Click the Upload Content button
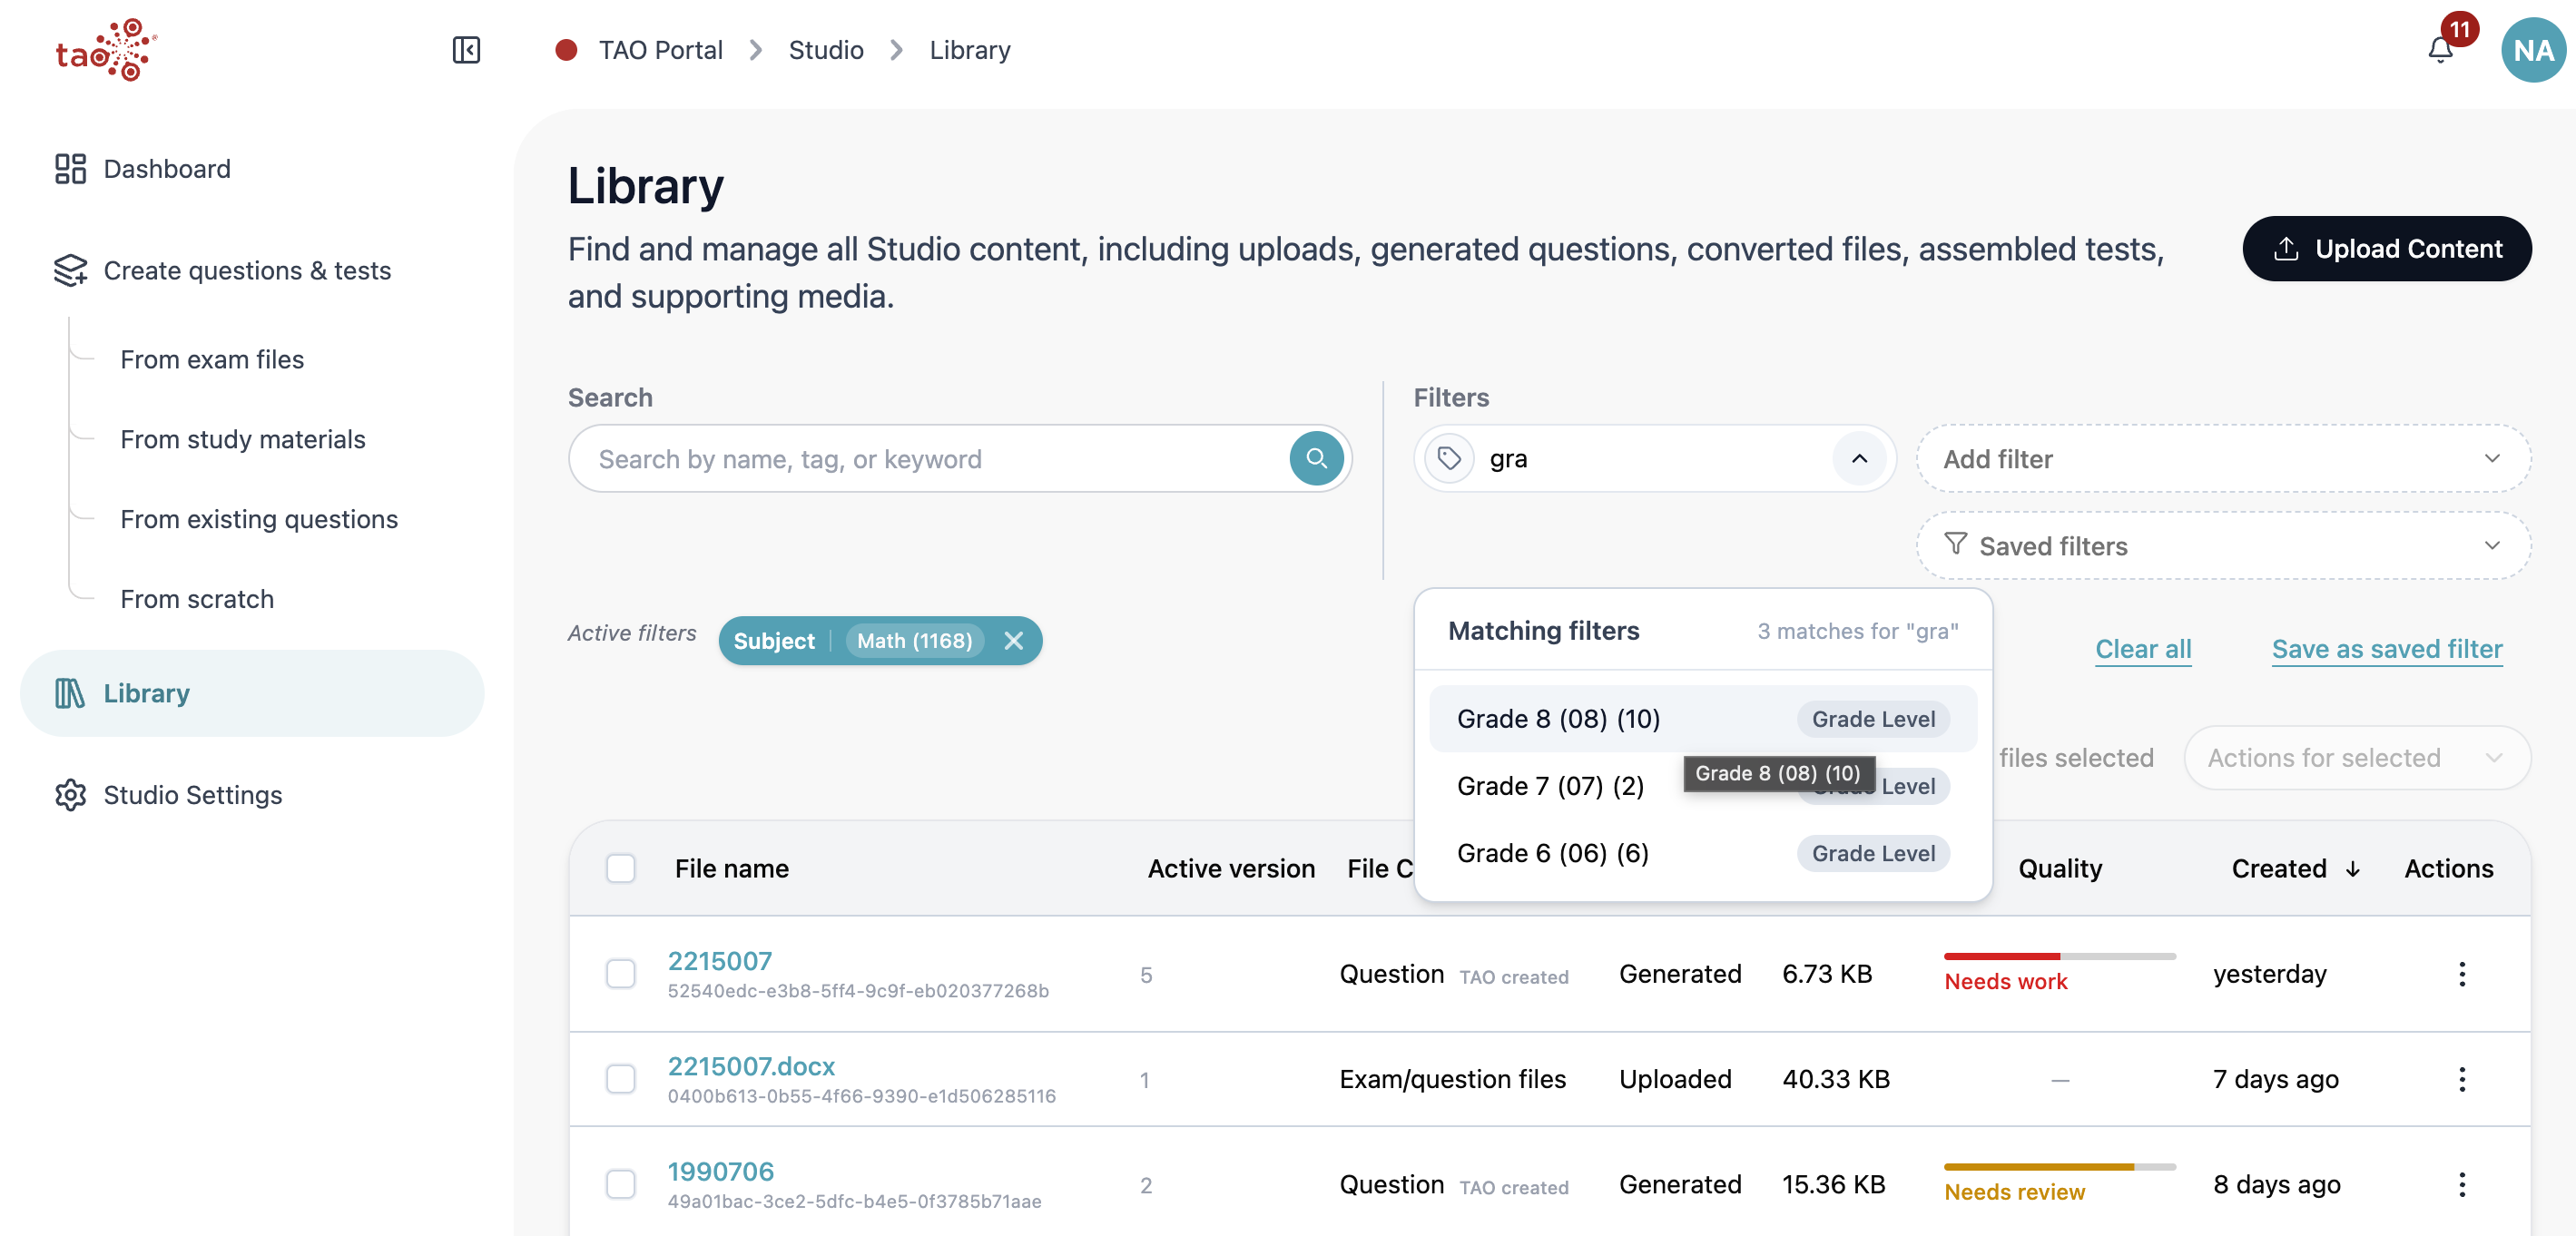The height and width of the screenshot is (1236, 2576). [2386, 249]
